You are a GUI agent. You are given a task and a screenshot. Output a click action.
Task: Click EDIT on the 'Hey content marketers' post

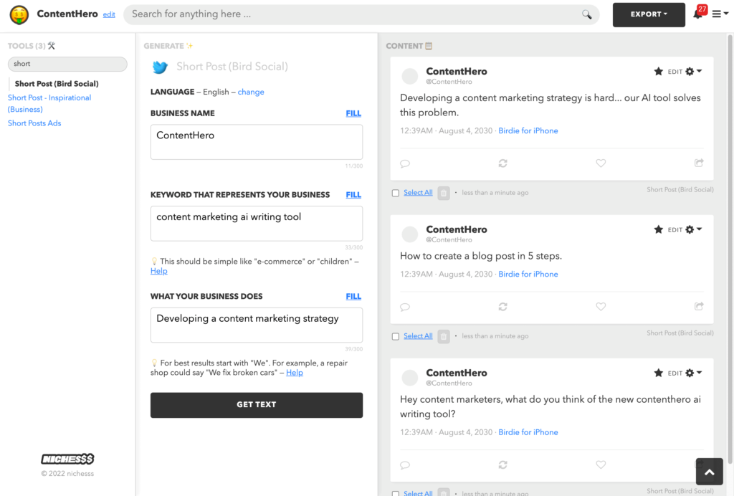pyautogui.click(x=675, y=373)
